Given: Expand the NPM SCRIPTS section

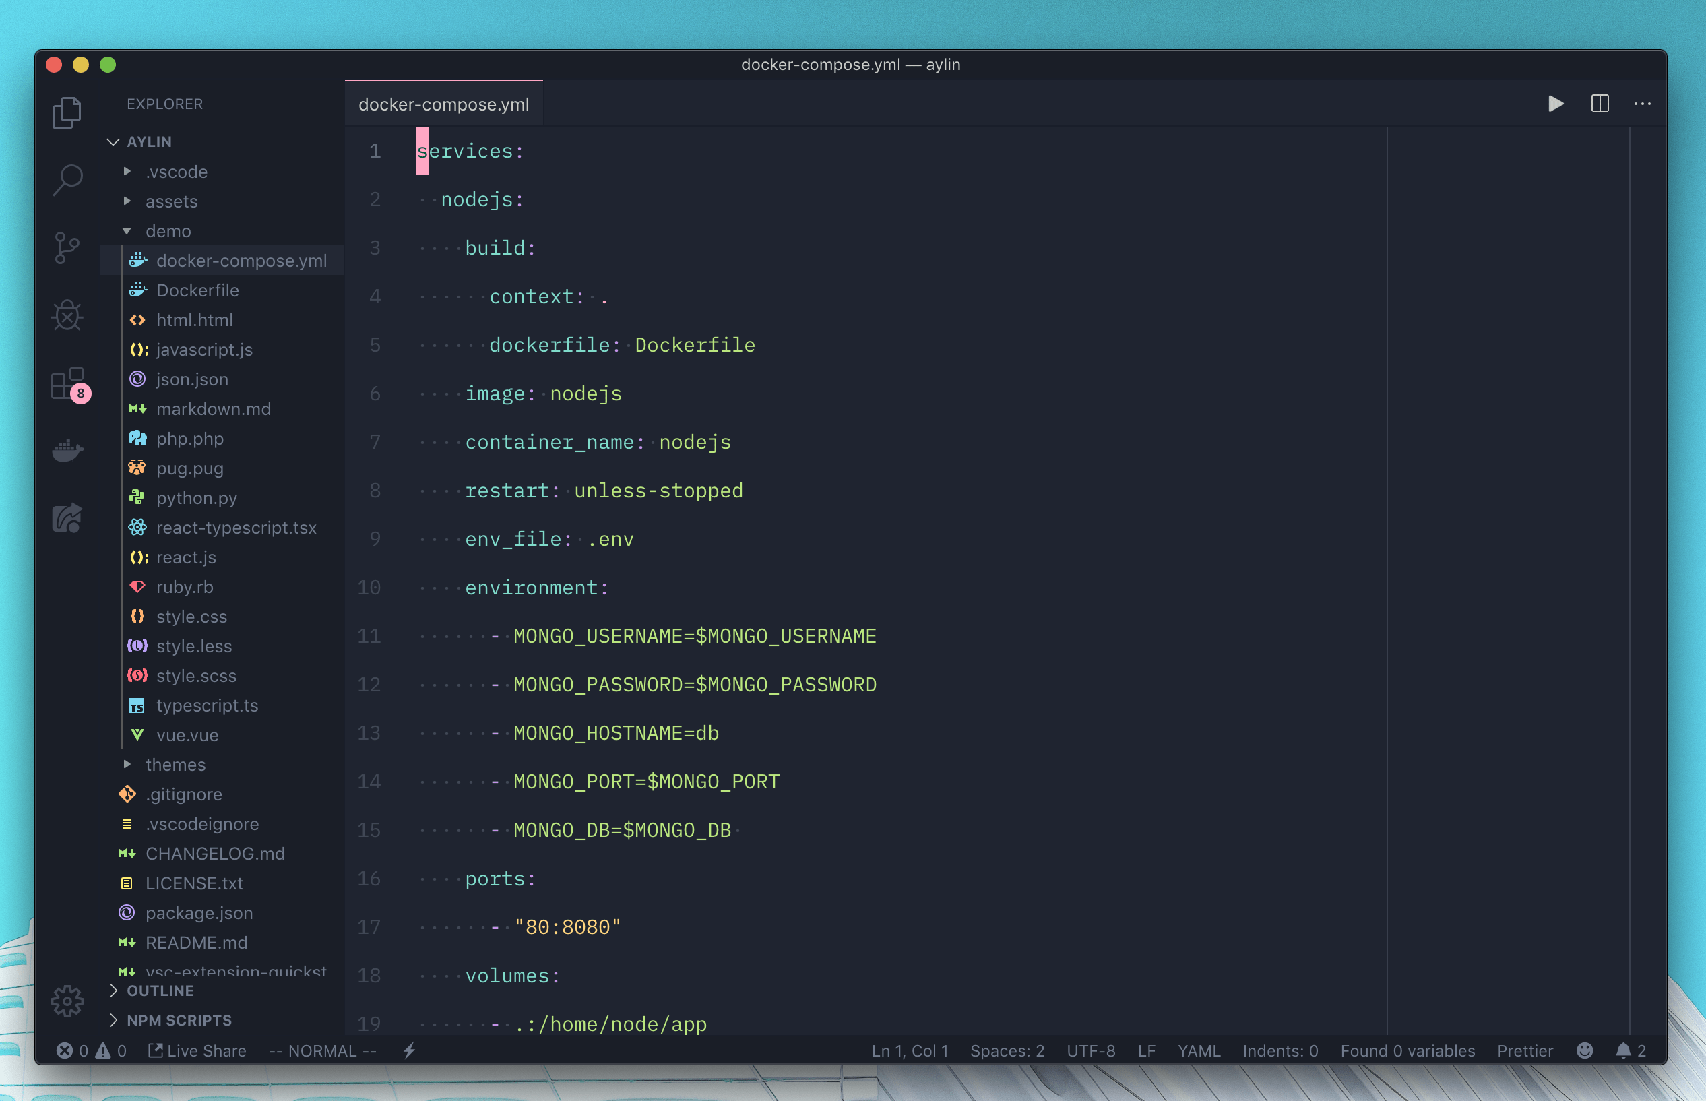Looking at the screenshot, I should pyautogui.click(x=179, y=1020).
